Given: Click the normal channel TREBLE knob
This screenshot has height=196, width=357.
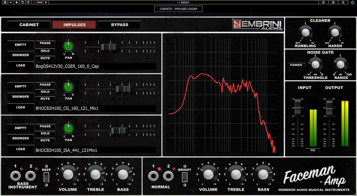Looking at the screenshot, I should [x=236, y=174].
